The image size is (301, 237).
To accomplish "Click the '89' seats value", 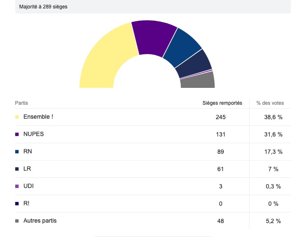I will tap(221, 152).
